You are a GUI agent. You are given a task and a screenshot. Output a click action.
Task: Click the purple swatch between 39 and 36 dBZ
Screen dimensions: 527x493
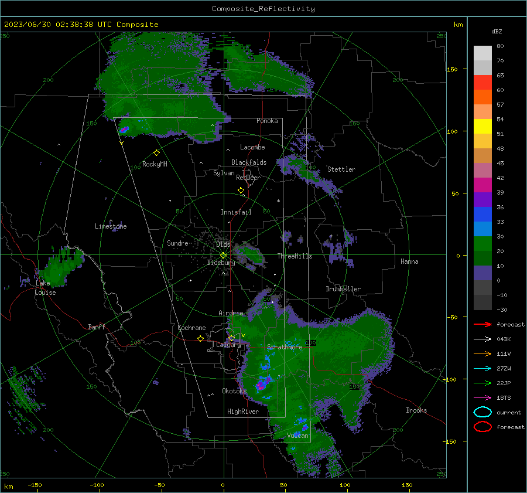point(482,199)
